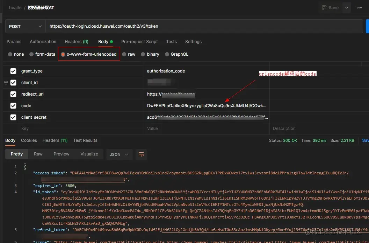Click the Status 200 OK indicator

coord(283,140)
